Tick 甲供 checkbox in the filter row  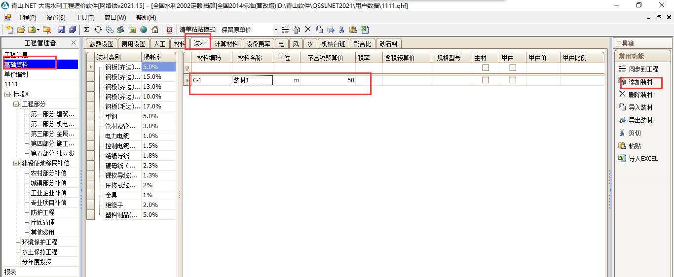click(x=513, y=68)
